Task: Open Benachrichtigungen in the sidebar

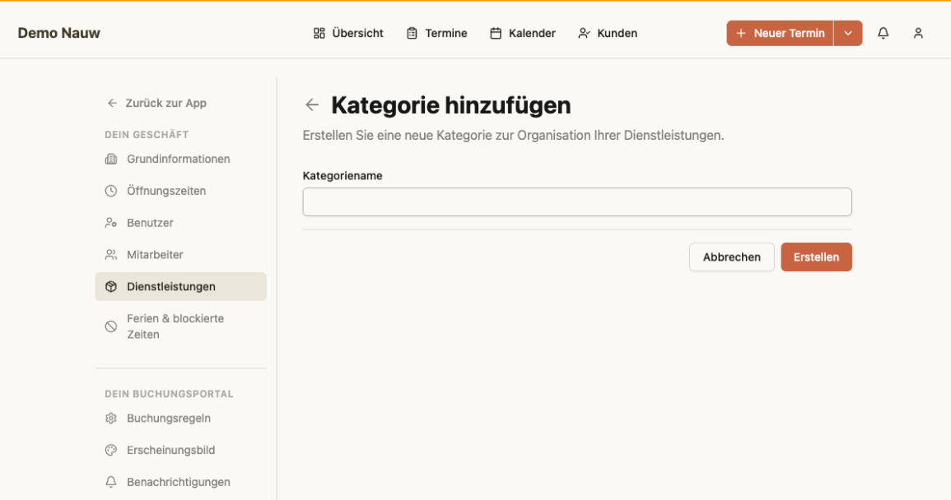Action: pyautogui.click(x=181, y=482)
